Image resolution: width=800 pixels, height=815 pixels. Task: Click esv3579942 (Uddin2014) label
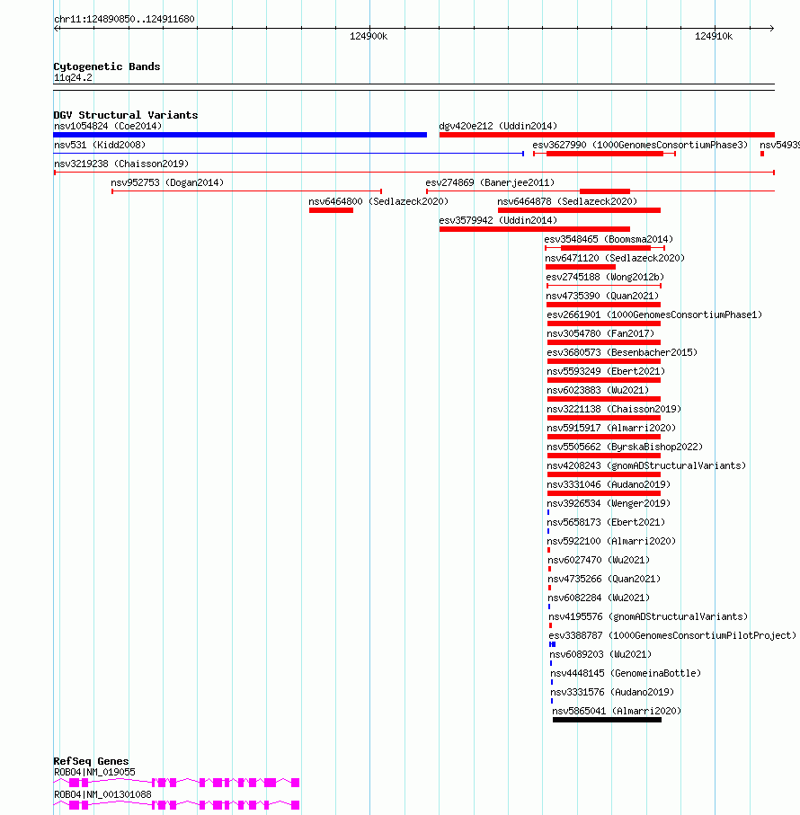tap(498, 220)
